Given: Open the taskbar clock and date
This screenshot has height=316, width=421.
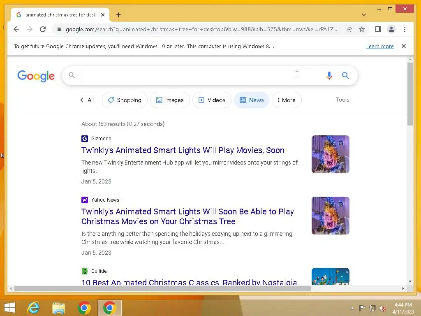Looking at the screenshot, I should pos(403,308).
